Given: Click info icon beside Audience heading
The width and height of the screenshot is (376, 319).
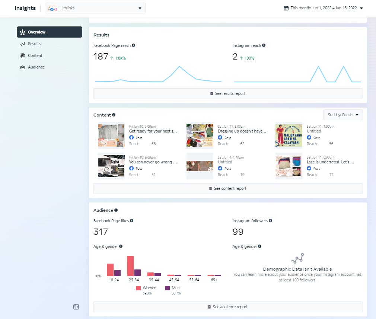Looking at the screenshot, I should (x=116, y=210).
